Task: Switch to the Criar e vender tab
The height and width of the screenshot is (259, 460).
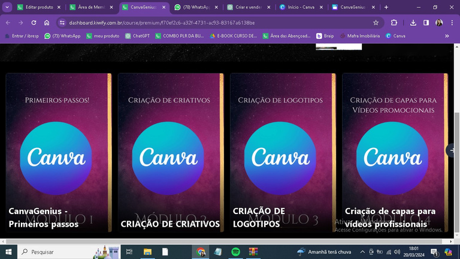Action: click(249, 7)
